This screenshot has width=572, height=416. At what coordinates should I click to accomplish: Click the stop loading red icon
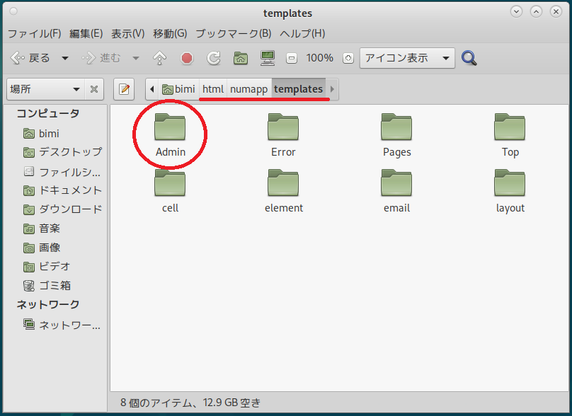click(187, 58)
